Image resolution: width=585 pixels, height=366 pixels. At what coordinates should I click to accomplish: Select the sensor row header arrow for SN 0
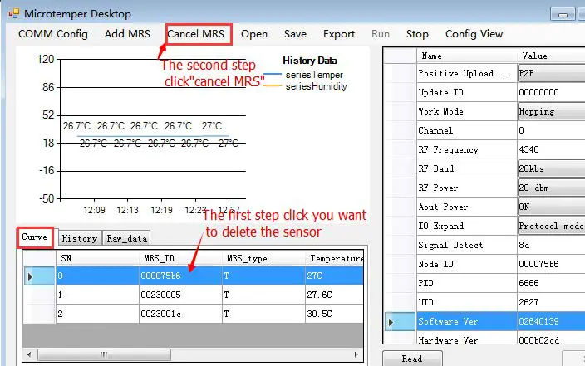click(x=40, y=276)
